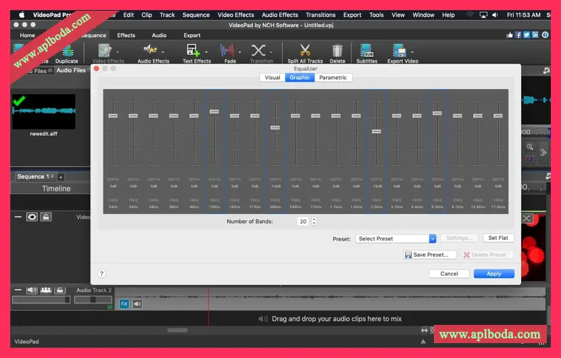Open the Transitions menu in menu bar
This screenshot has height=358, width=561.
[320, 15]
